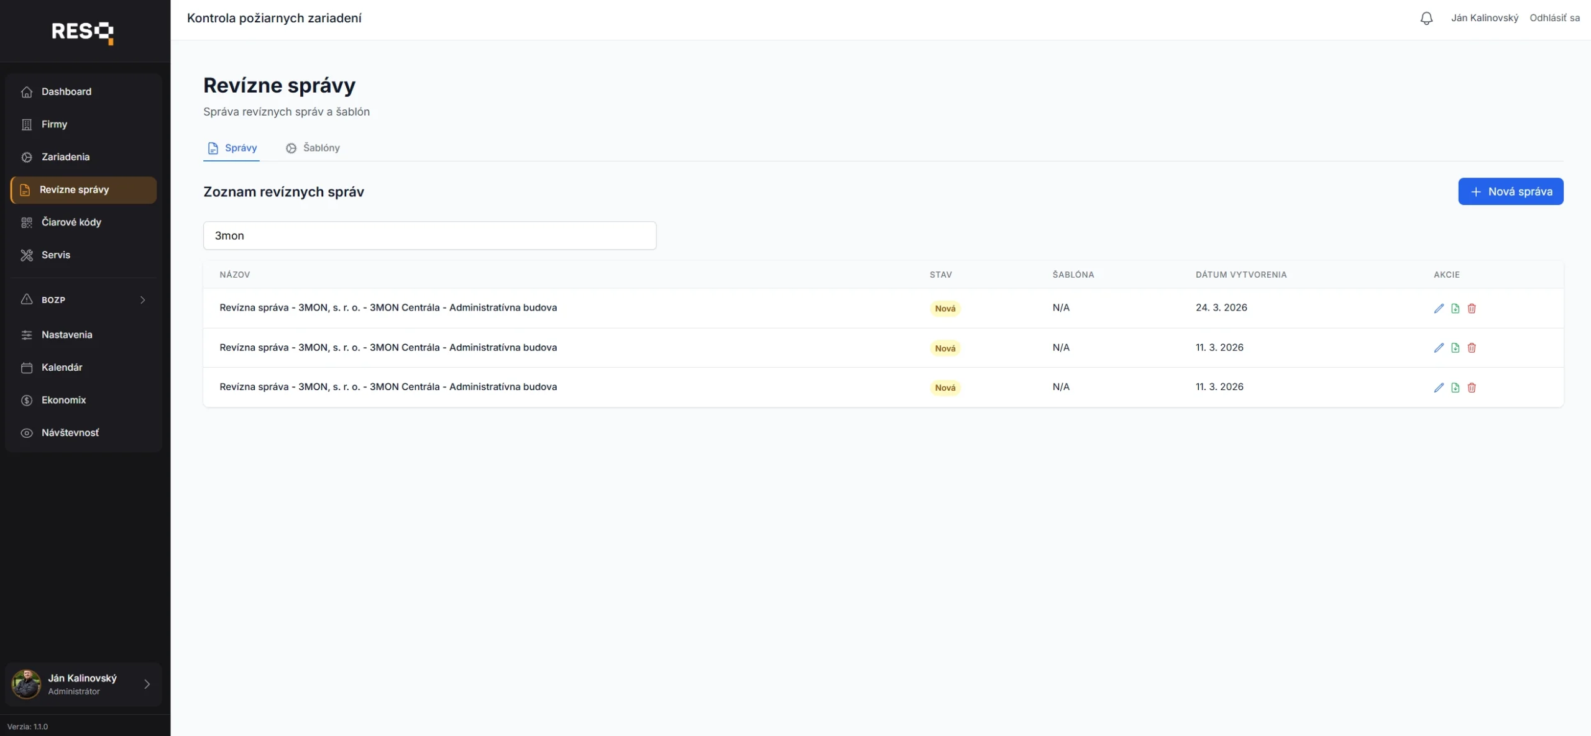
Task: Click trash icon in the last table row
Action: tap(1471, 388)
